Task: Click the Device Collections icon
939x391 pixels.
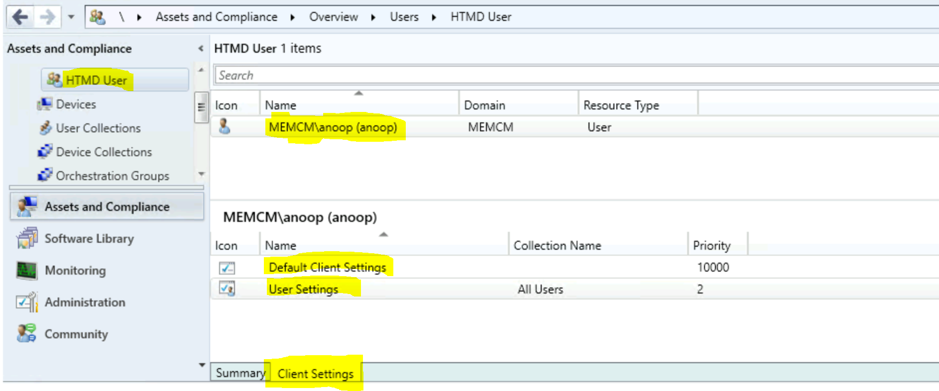Action: (45, 152)
